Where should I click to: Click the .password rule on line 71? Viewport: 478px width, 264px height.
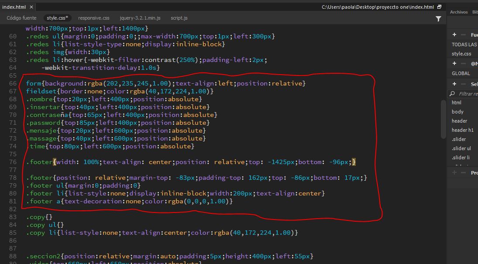(x=118, y=123)
